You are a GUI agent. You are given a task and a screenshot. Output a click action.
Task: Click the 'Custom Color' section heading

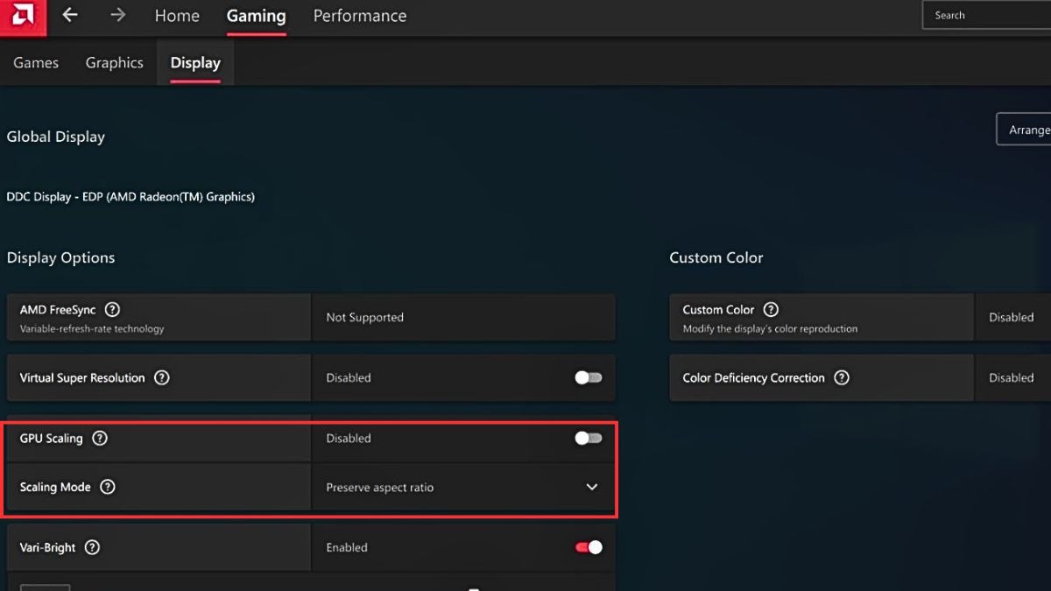point(716,258)
